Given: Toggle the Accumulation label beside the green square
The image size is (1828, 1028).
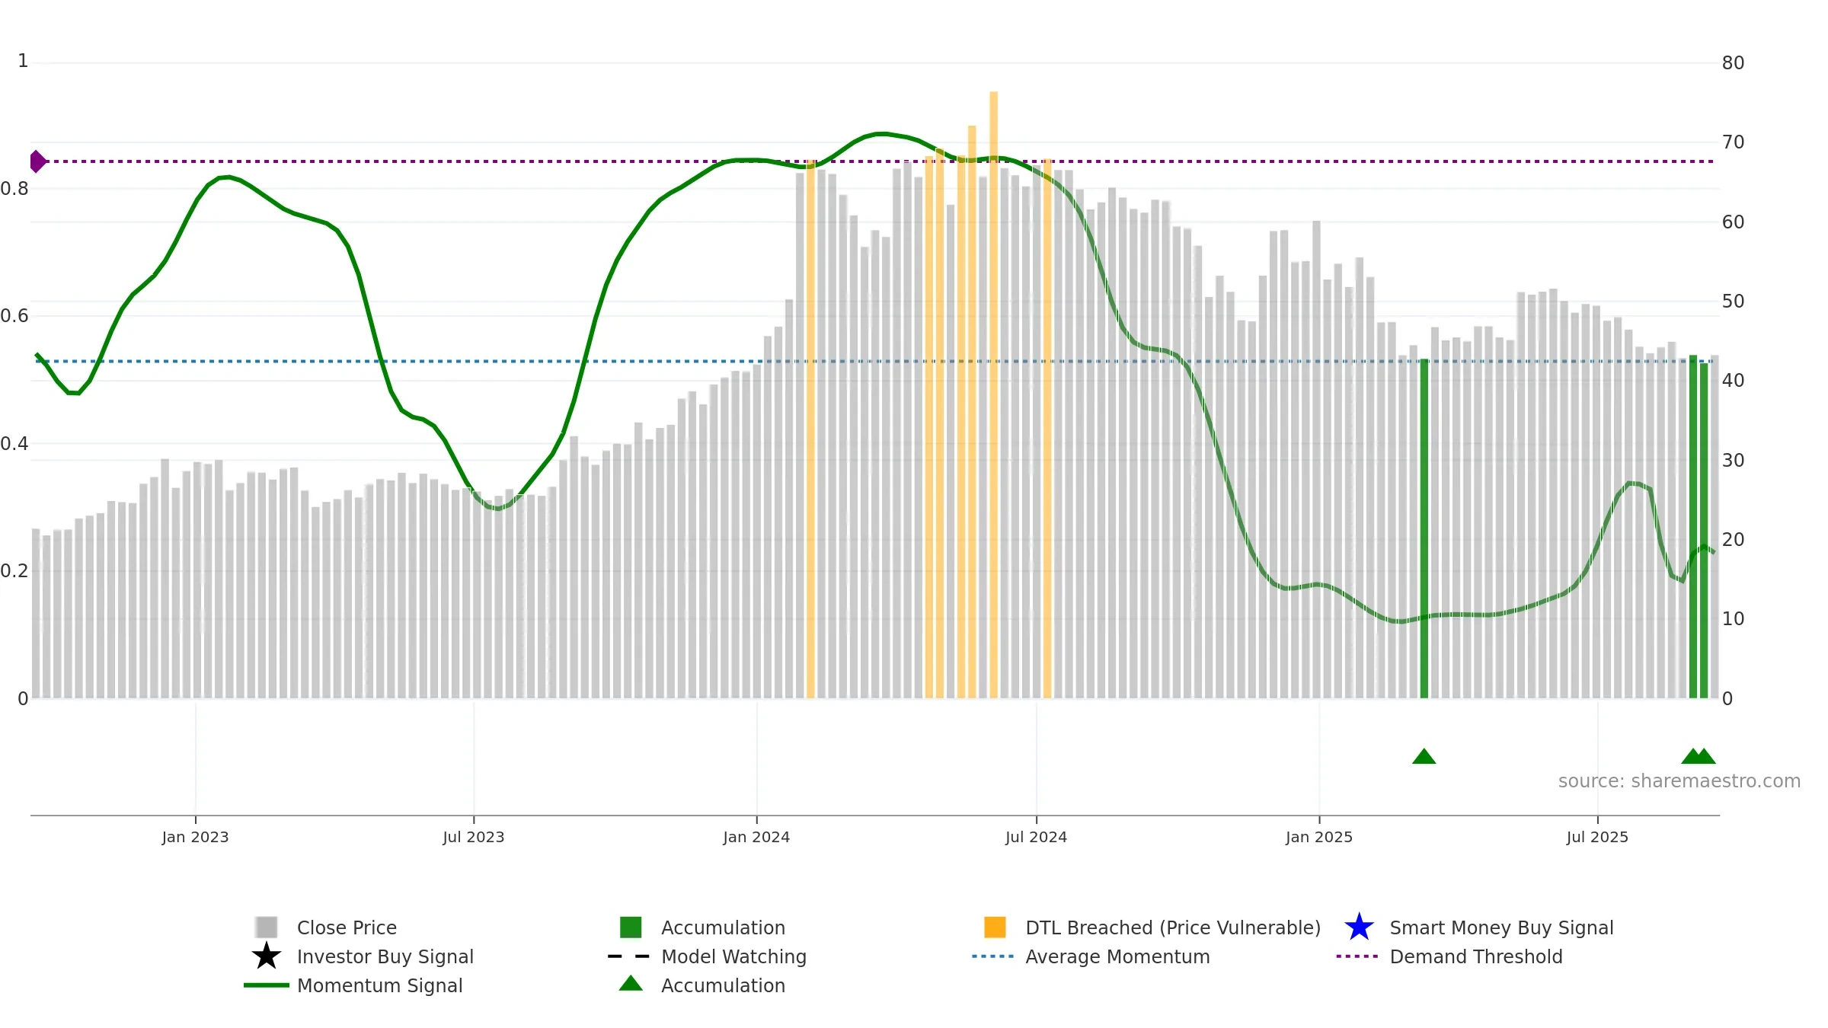Looking at the screenshot, I should (723, 927).
